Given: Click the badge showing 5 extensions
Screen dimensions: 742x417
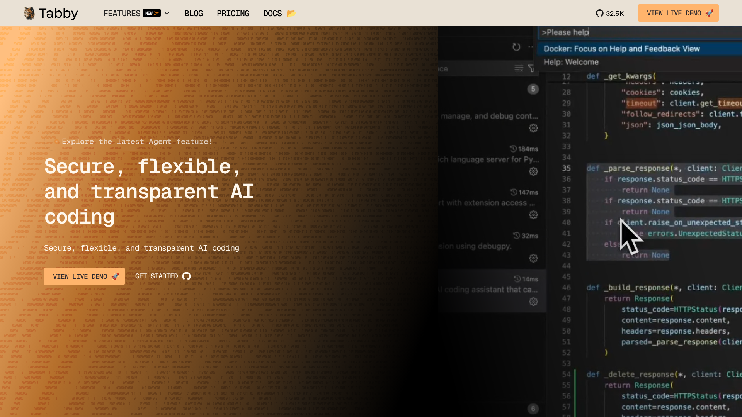Looking at the screenshot, I should point(533,89).
